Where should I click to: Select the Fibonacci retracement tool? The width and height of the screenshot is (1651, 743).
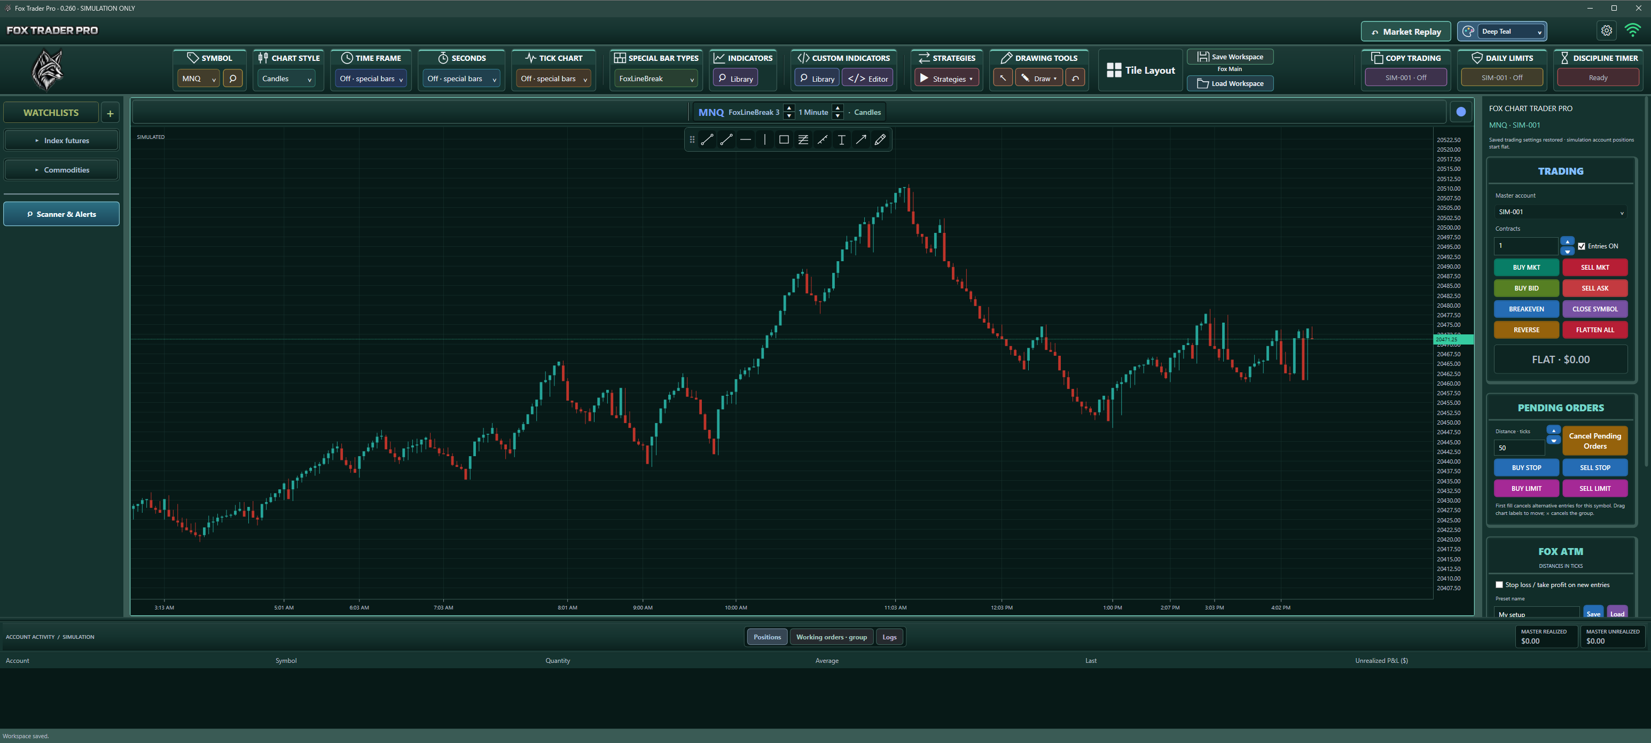point(803,139)
